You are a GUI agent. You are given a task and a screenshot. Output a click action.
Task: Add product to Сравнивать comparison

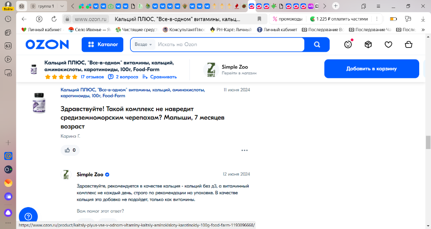(x=160, y=77)
